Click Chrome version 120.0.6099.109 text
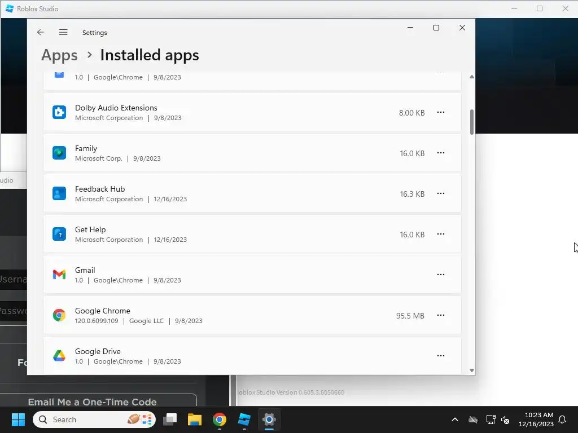The image size is (578, 433). pos(97,321)
